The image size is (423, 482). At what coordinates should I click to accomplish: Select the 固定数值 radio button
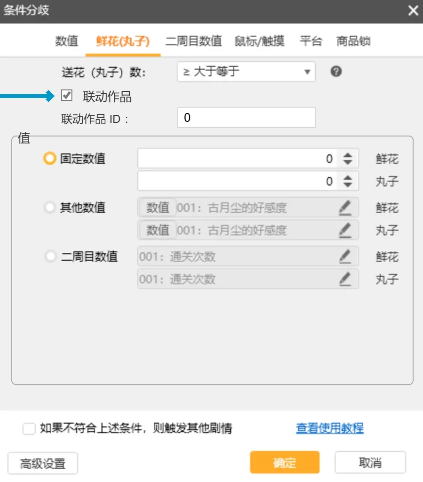[50, 159]
